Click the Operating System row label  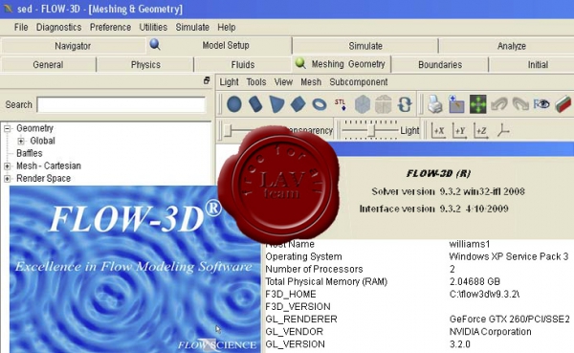click(303, 256)
